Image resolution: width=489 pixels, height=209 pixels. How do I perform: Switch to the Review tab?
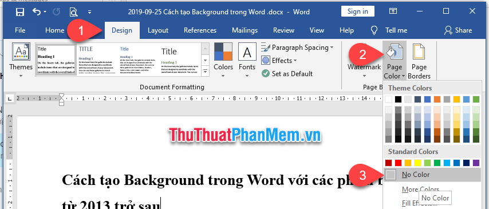click(283, 30)
